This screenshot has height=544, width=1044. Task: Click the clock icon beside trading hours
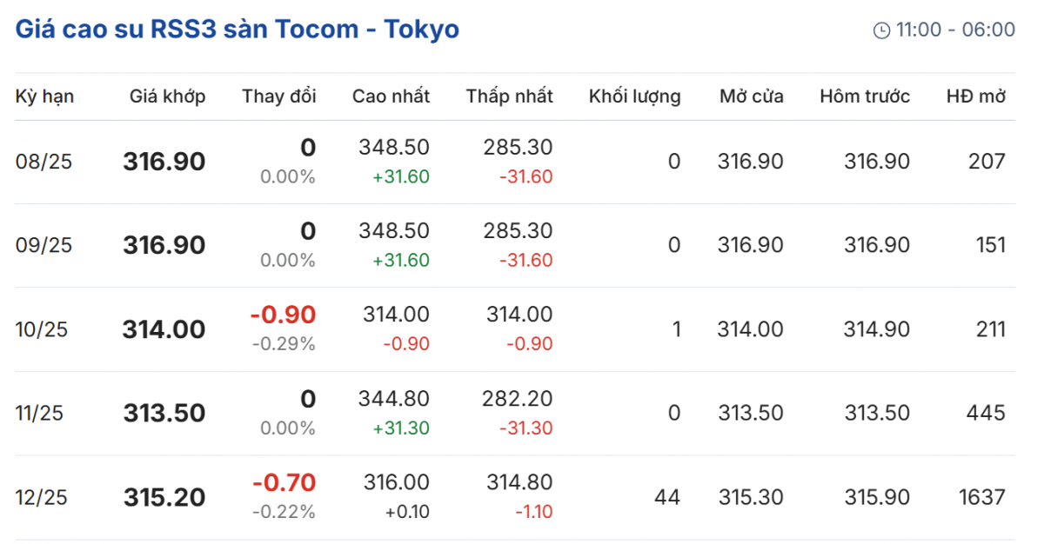[881, 30]
